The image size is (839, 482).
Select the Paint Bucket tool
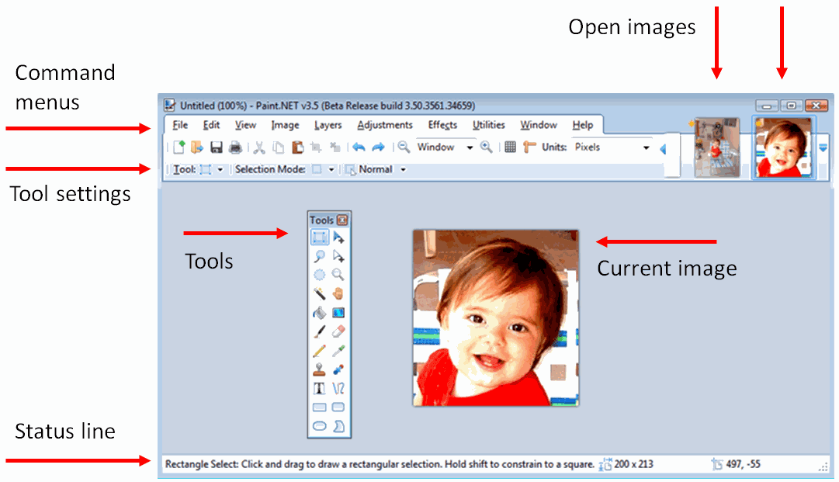[318, 312]
